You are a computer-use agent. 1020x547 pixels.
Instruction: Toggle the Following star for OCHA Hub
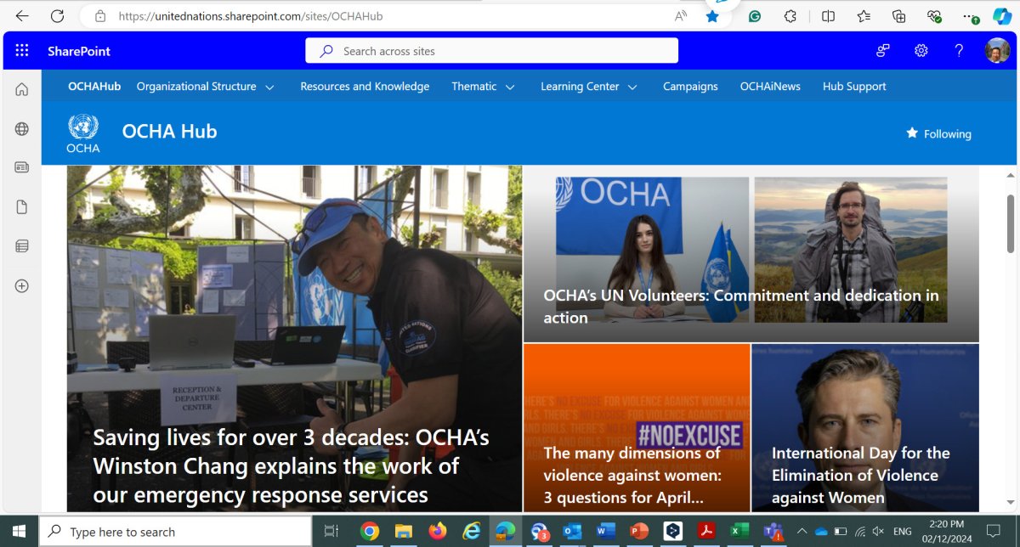coord(938,133)
